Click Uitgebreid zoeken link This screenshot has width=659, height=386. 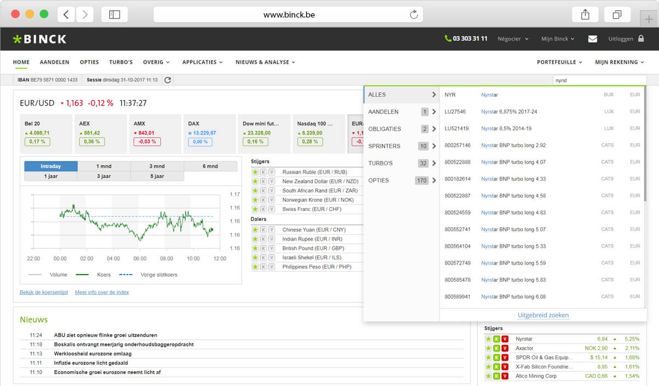click(x=543, y=315)
